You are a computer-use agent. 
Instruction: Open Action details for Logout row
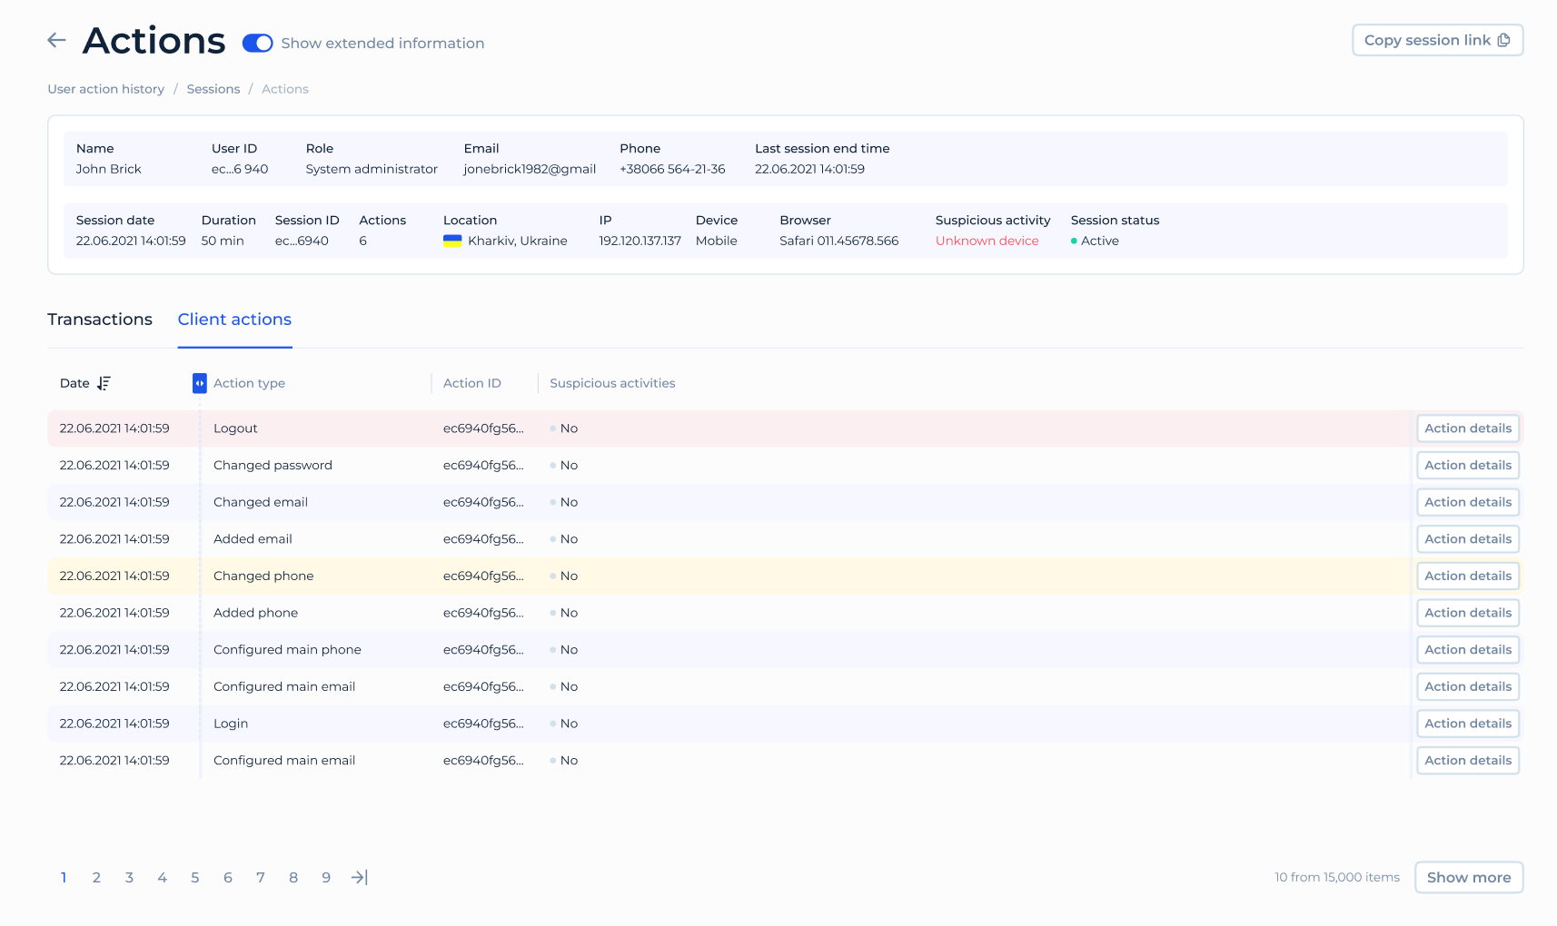(1468, 429)
